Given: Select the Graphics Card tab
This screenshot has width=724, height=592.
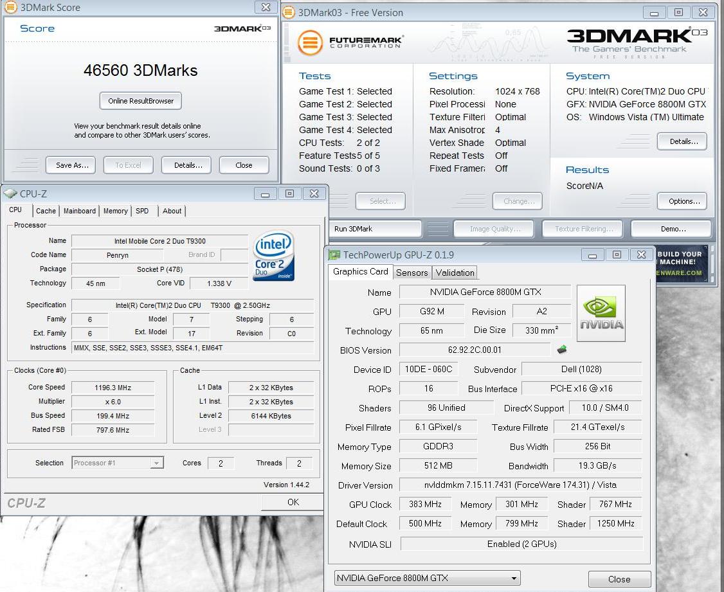Looking at the screenshot, I should [361, 272].
